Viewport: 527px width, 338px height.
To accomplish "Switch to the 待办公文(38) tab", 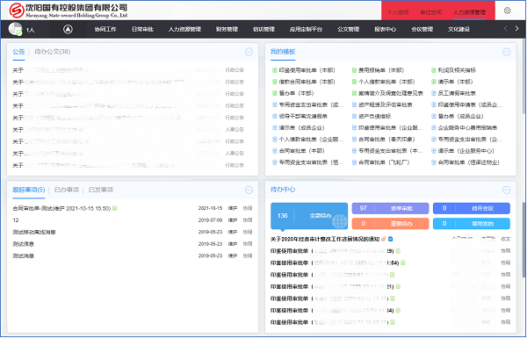I will pyautogui.click(x=52, y=52).
